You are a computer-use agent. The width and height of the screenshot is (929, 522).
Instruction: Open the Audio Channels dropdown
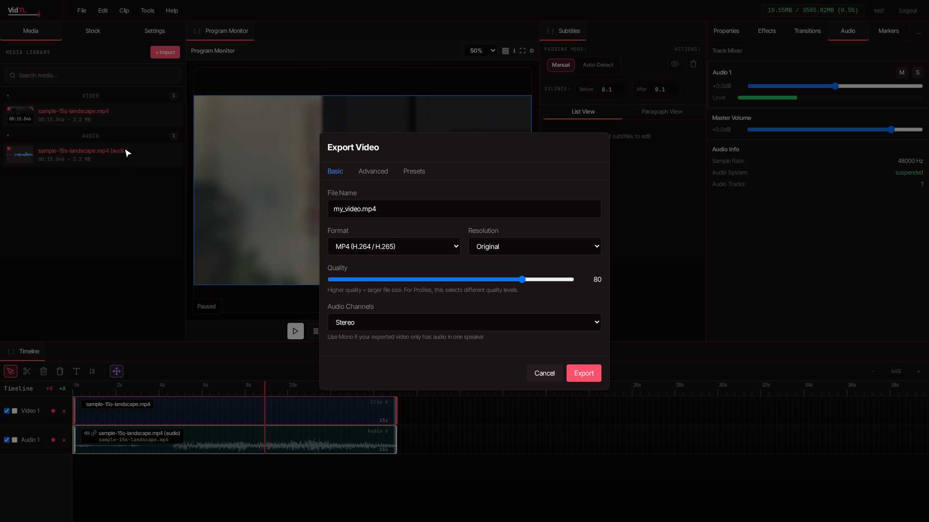click(464, 322)
